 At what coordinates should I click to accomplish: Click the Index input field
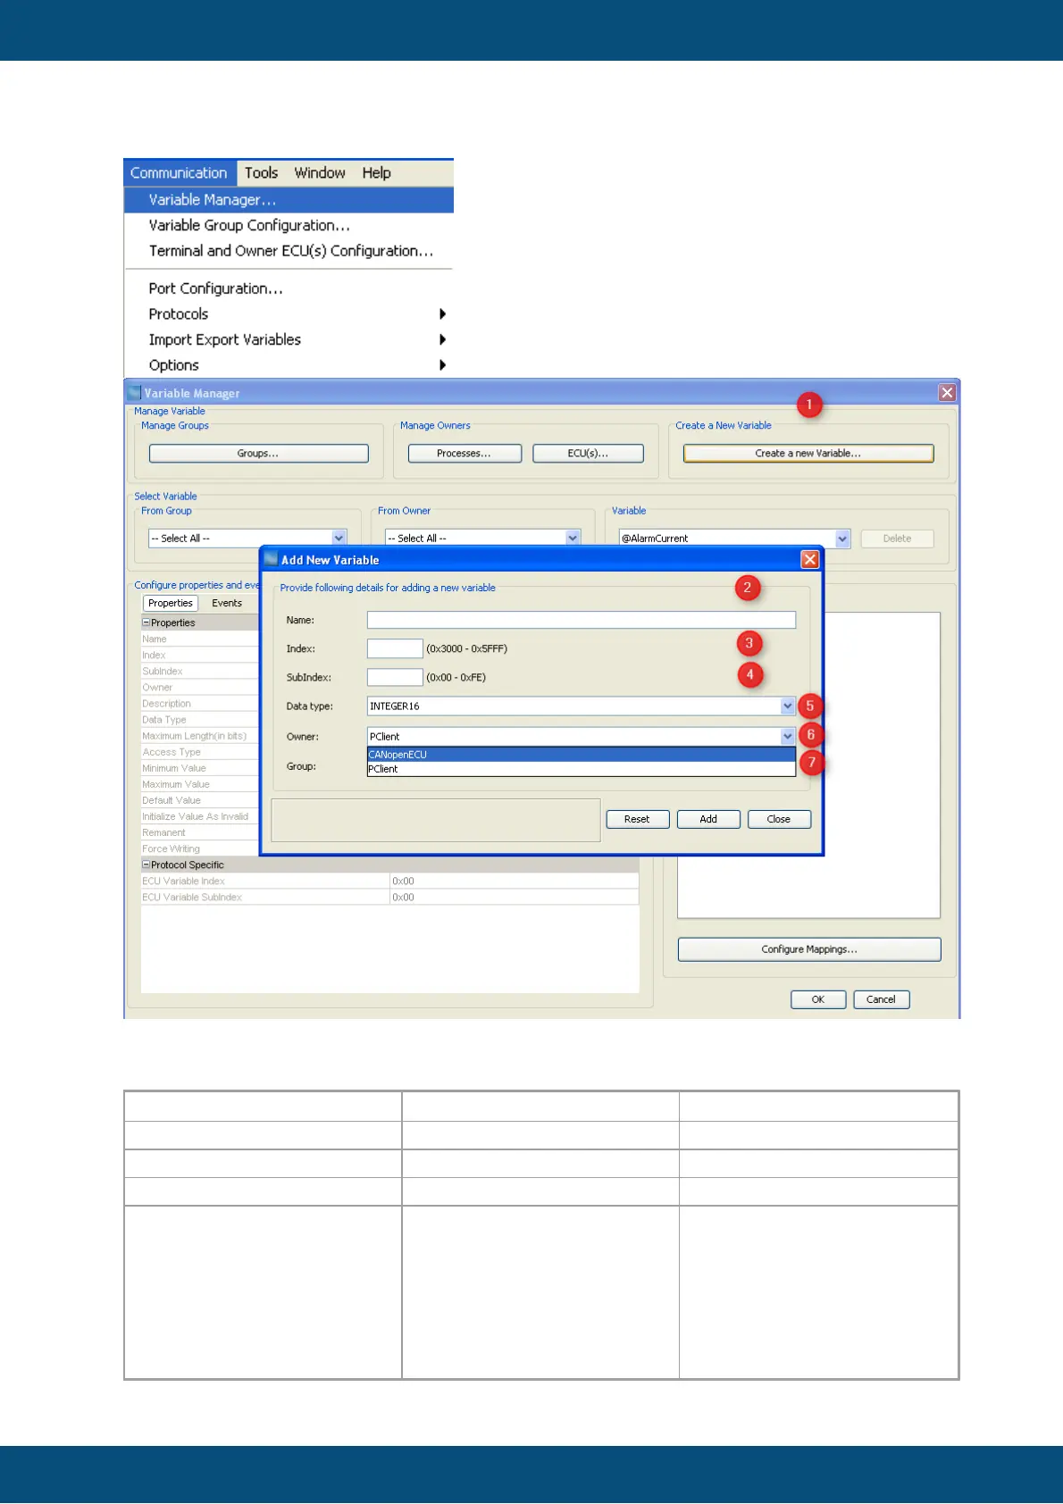(x=395, y=649)
